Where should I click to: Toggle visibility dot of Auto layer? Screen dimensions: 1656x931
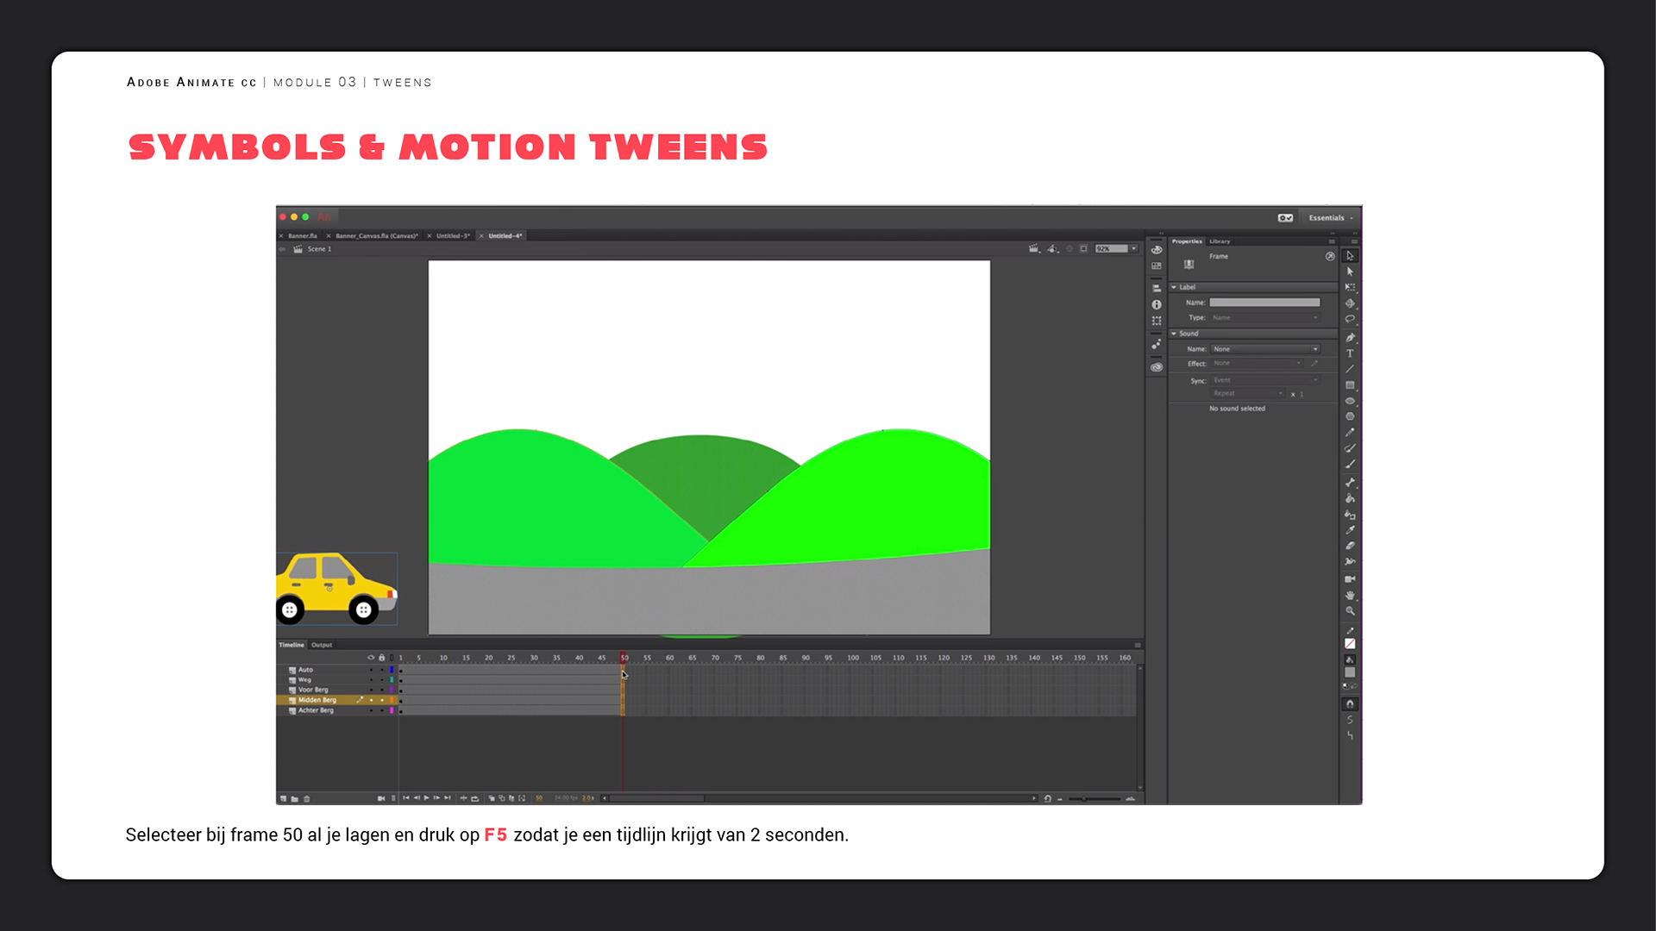[372, 670]
